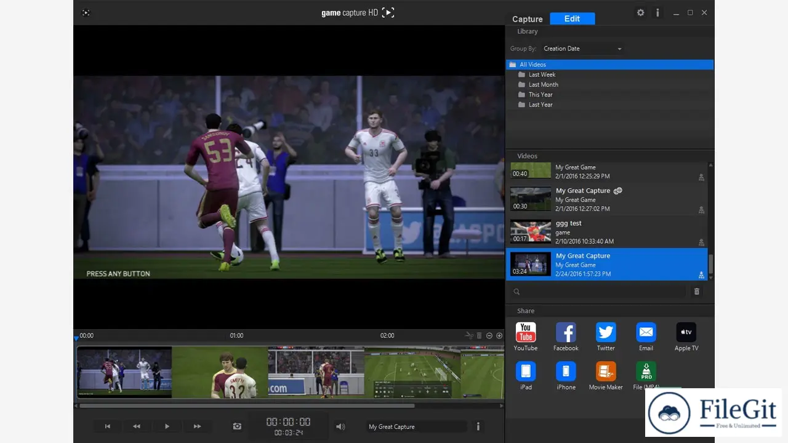The height and width of the screenshot is (443, 788).
Task: Fast forward the video
Action: pos(197,426)
